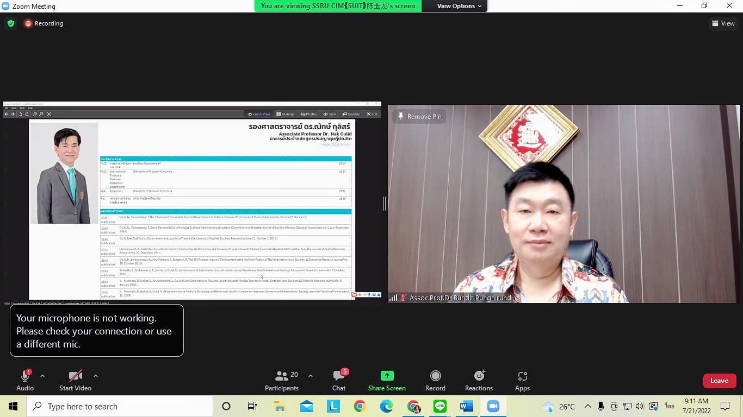Image resolution: width=743 pixels, height=417 pixels.
Task: Open the Reactions menu
Action: pyautogui.click(x=479, y=381)
